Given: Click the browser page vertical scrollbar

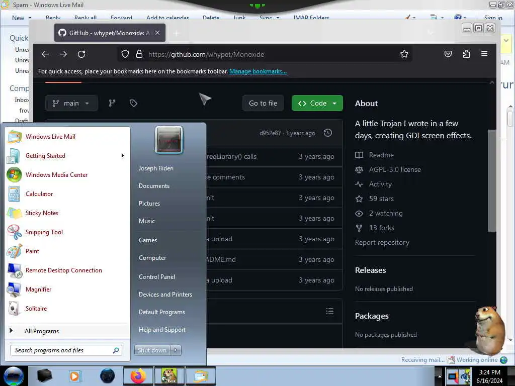Looking at the screenshot, I should [x=492, y=180].
